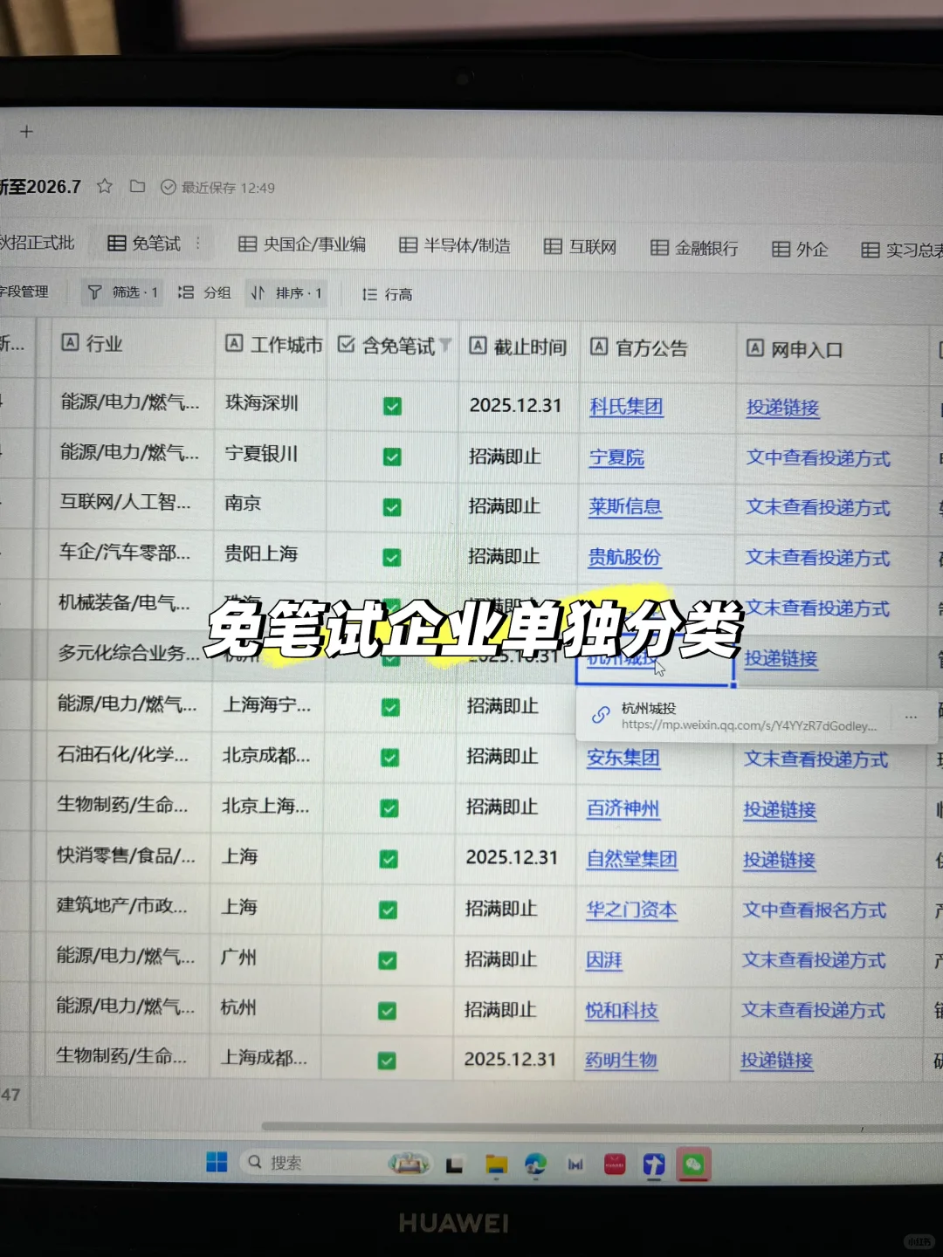Open the 杭州城投 link popup URL
Screen dimensions: 943x1257
[749, 725]
